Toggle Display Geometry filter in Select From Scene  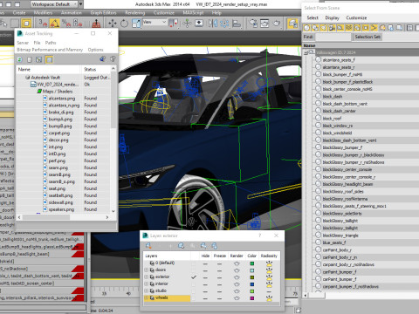click(x=306, y=28)
